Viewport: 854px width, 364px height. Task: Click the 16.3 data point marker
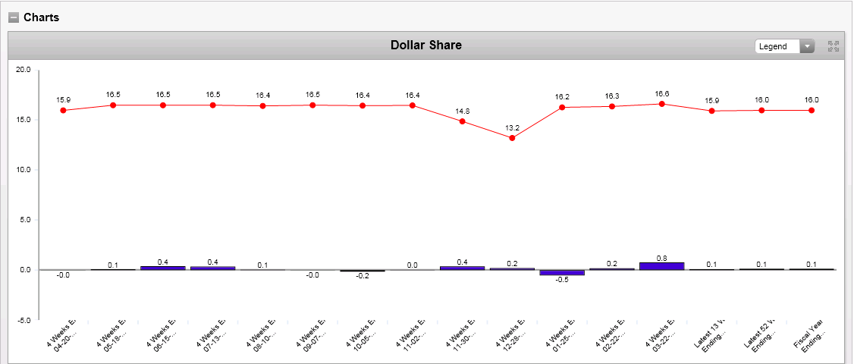(x=611, y=106)
